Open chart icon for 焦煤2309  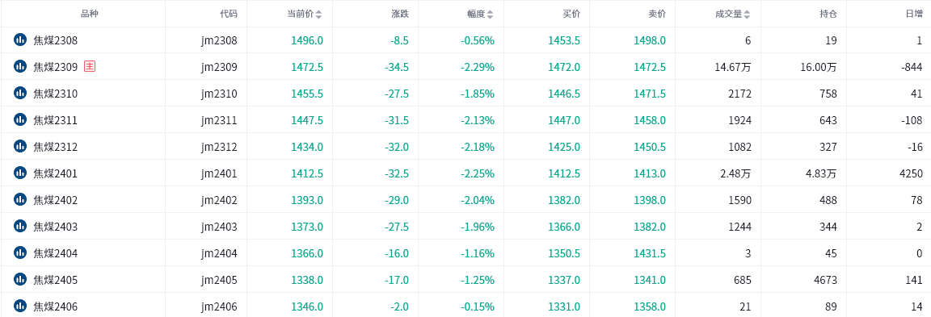click(x=20, y=66)
